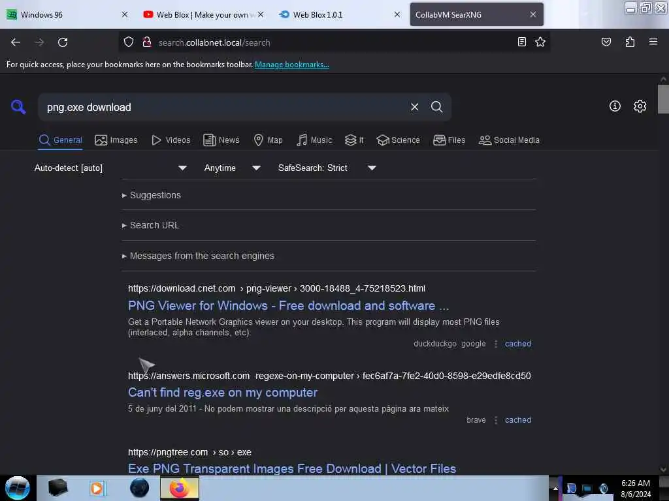Open Can't find reg.exe result link

click(223, 393)
